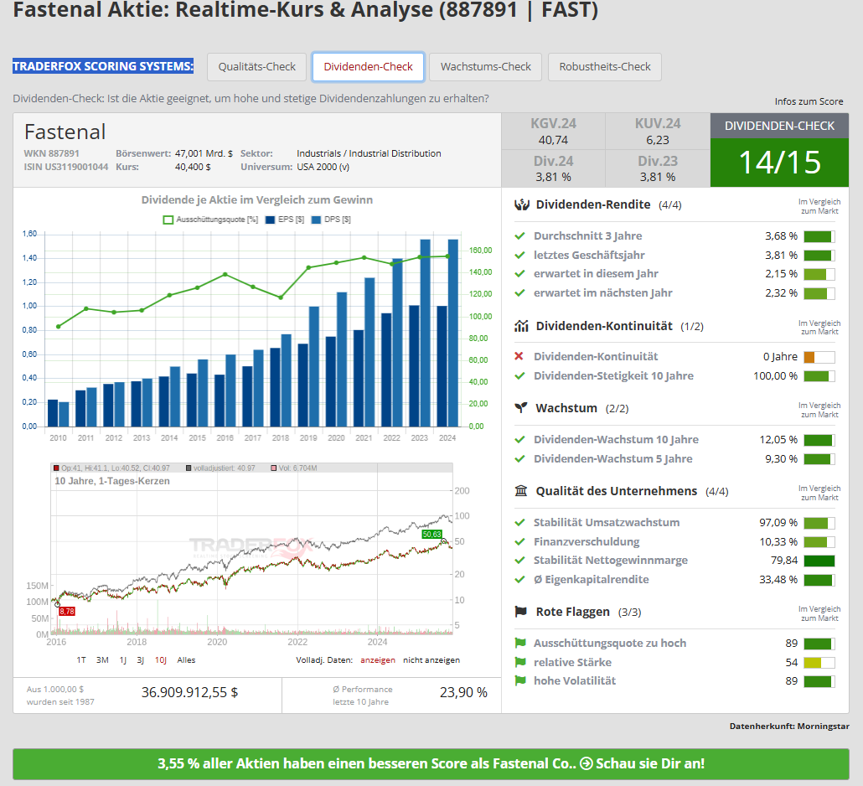Click the orange Dividenden-Kontinuität comparison bar
The image size is (863, 786).
point(819,357)
